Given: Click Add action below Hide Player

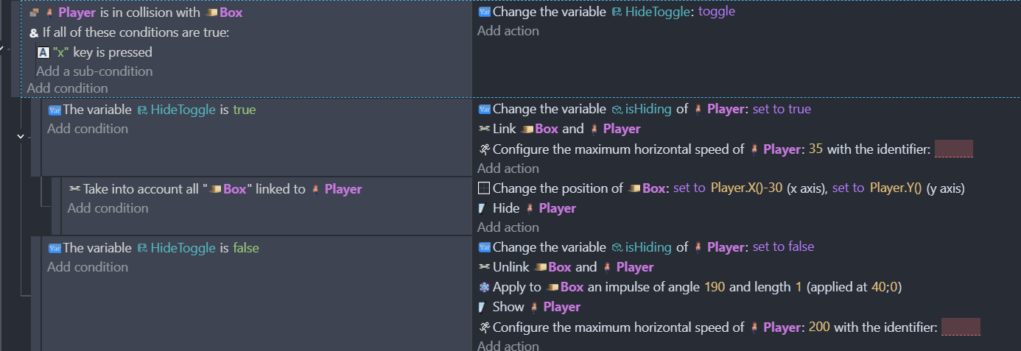Looking at the screenshot, I should 508,227.
